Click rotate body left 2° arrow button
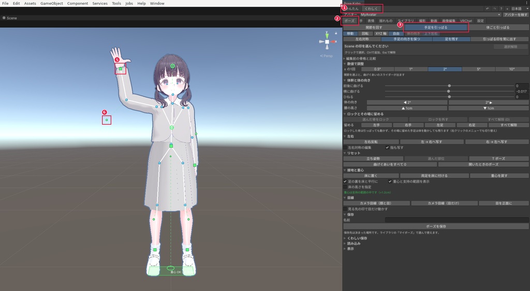 coord(407,102)
